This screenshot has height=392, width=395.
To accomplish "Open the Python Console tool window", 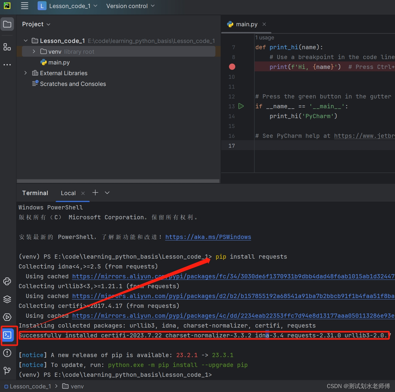I will [7, 281].
